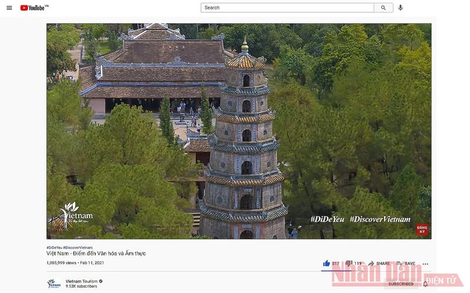Focus the Search input field
Image resolution: width=470 pixels, height=293 pixels.
(x=287, y=8)
